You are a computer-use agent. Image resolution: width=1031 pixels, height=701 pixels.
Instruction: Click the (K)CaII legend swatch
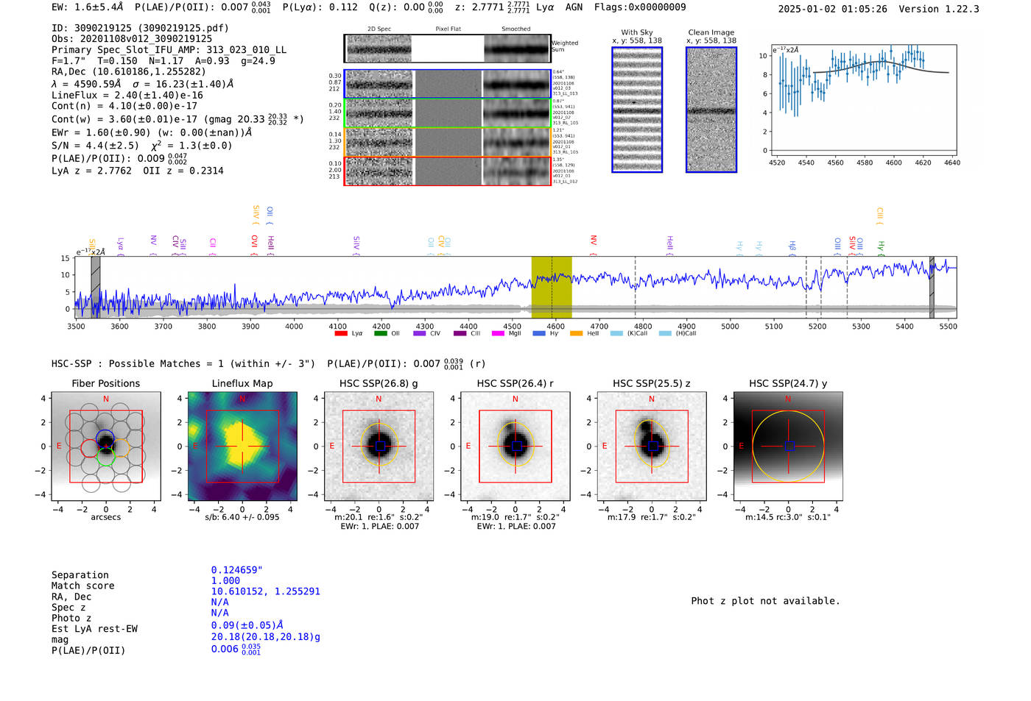tap(616, 333)
